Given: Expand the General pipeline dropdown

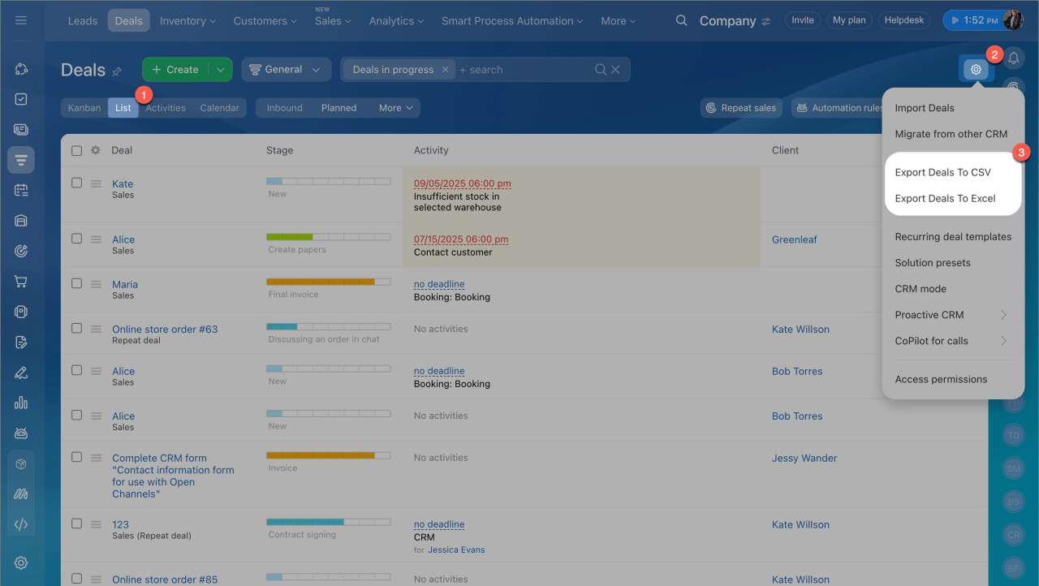Looking at the screenshot, I should coord(286,70).
